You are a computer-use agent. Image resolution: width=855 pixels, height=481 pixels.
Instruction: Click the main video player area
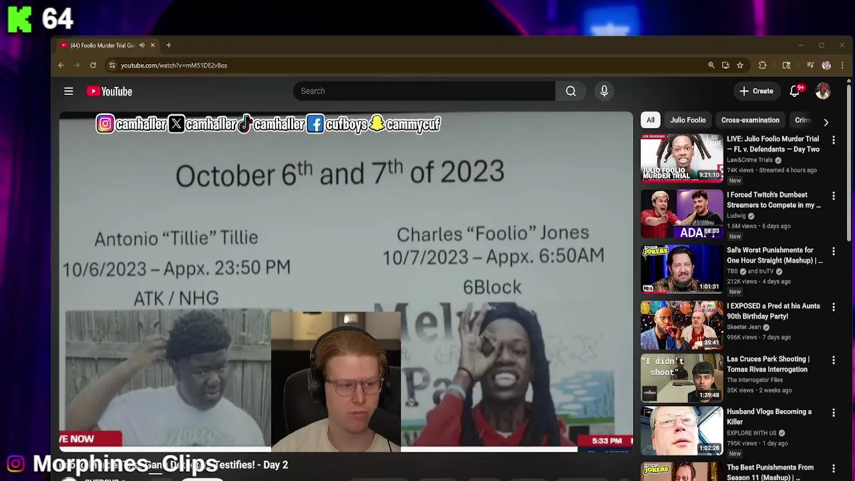point(346,281)
